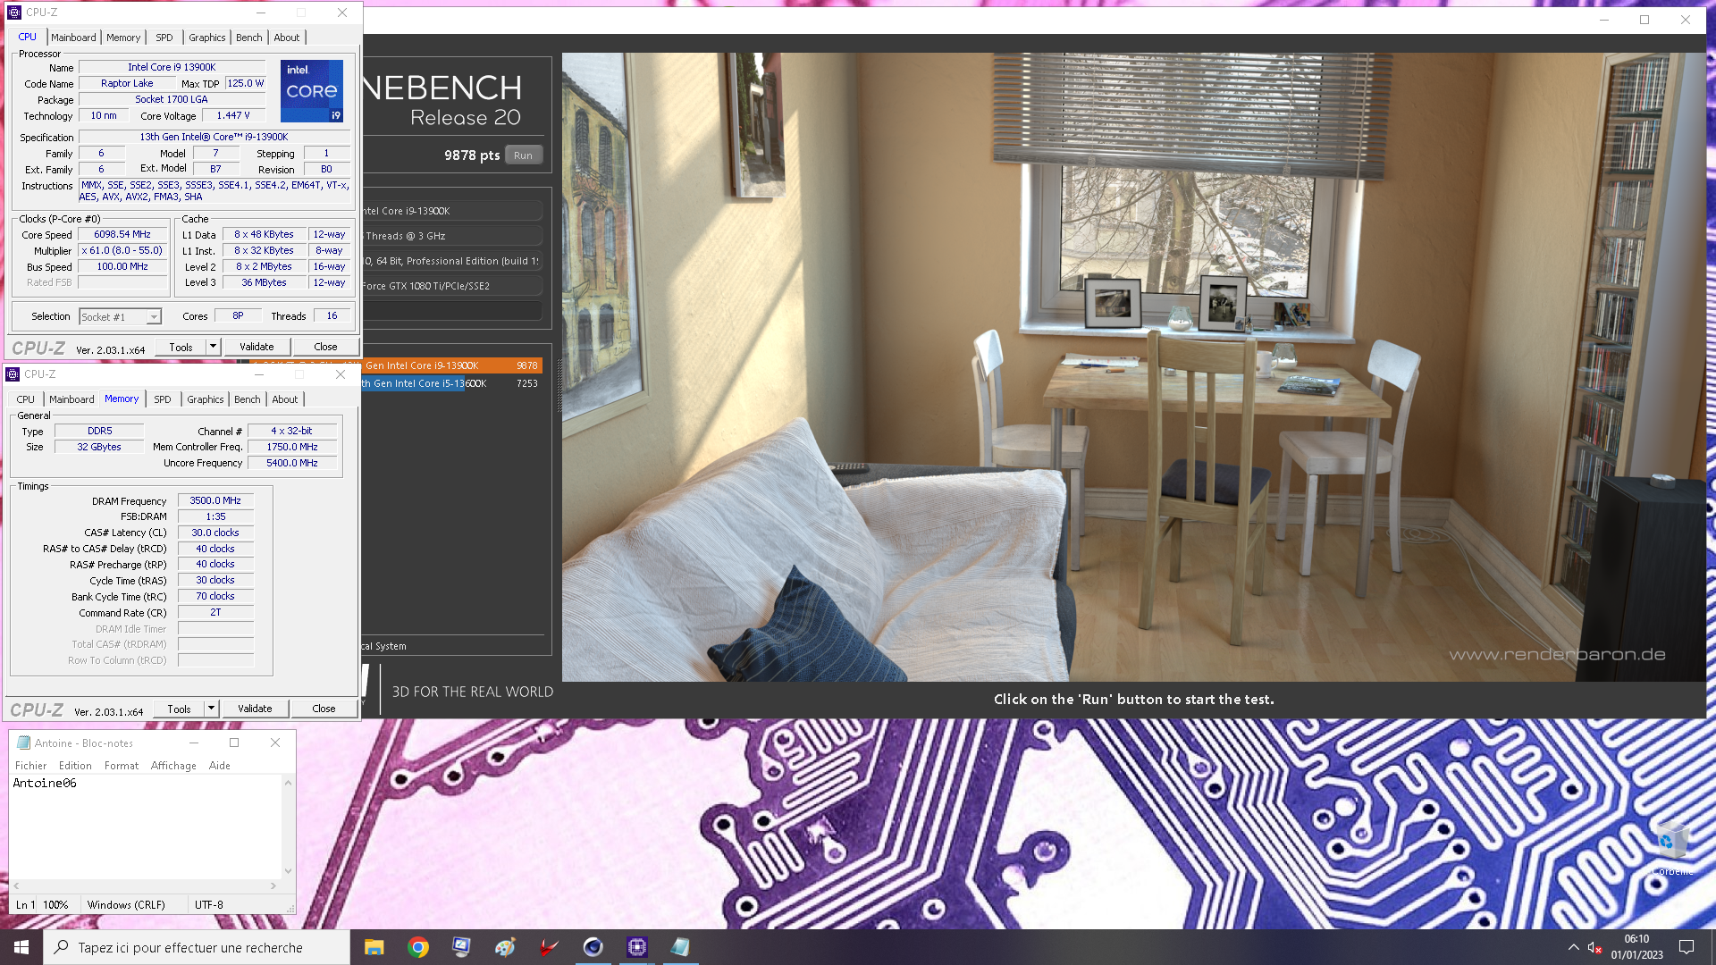Screen dimensions: 1716x965
Task: Click in the Notepad text area
Action: tap(146, 827)
